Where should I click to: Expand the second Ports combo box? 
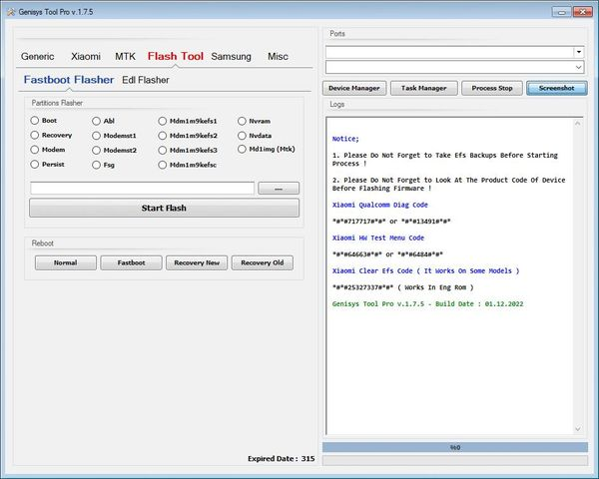[x=579, y=67]
